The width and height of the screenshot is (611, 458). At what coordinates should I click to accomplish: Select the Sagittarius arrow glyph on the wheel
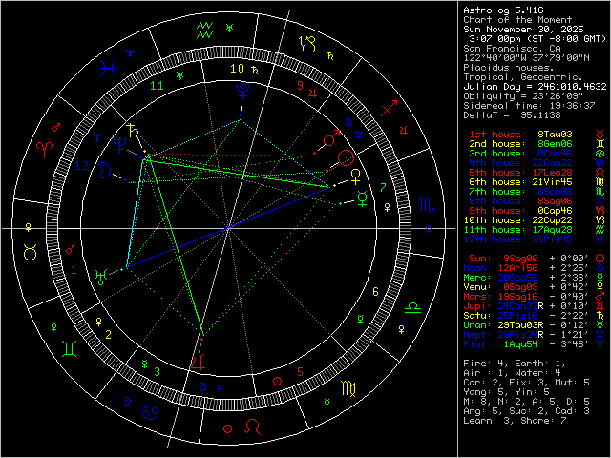[390, 108]
